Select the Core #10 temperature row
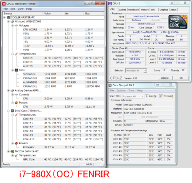192x183 pixels. pos(63,139)
